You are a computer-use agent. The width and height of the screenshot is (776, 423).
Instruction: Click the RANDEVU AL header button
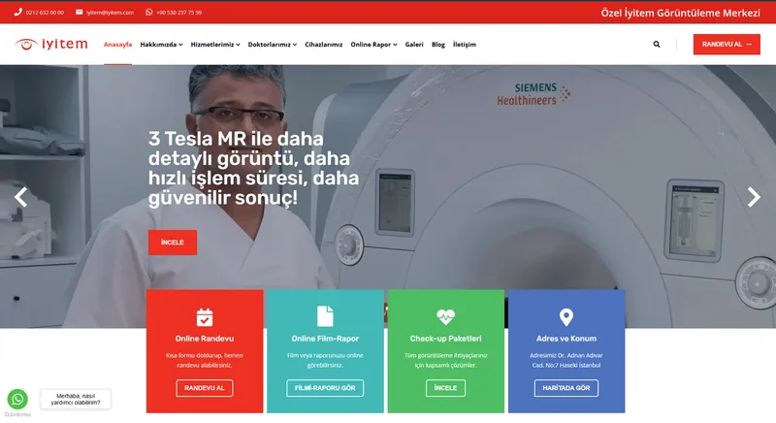coord(727,45)
